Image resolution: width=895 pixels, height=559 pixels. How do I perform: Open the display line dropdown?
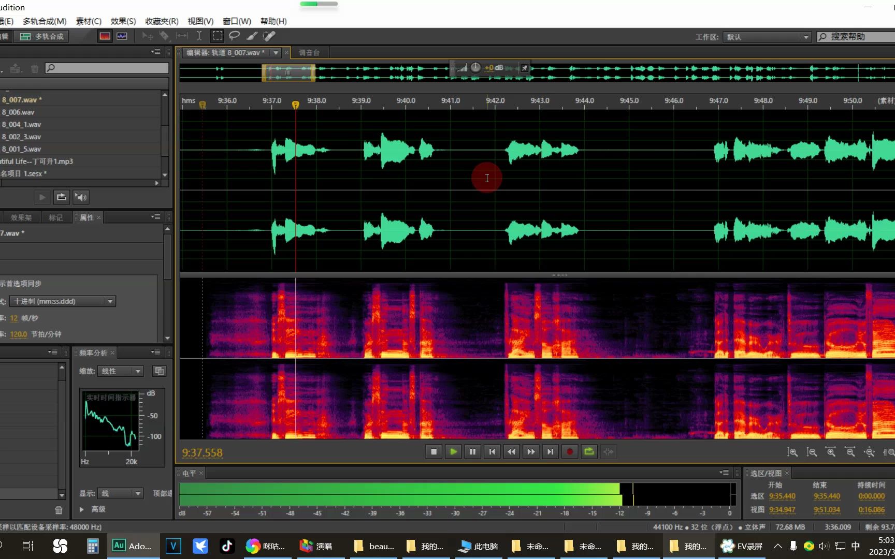coord(120,493)
